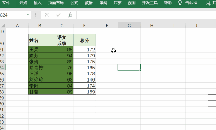Open the 视图 ribbon tab
This screenshot has width=216, height=130.
[x=132, y=3]
